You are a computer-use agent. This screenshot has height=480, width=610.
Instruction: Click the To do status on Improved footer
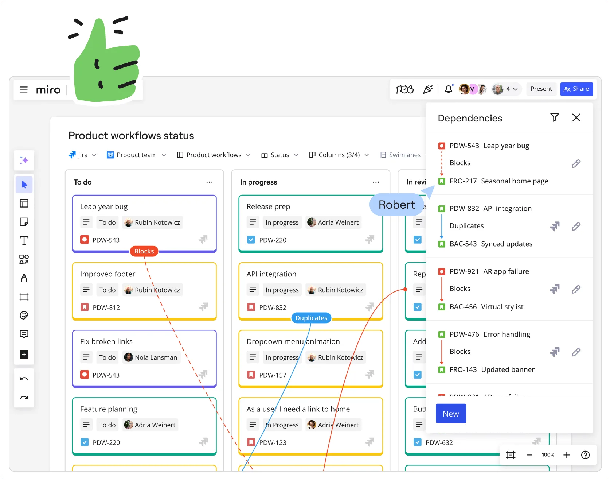click(107, 290)
